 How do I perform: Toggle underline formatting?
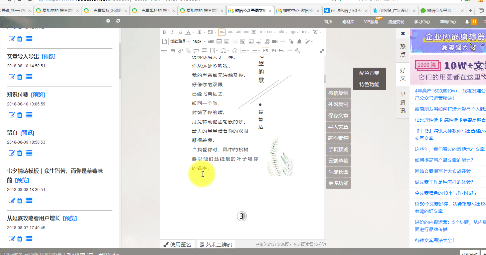click(180, 32)
